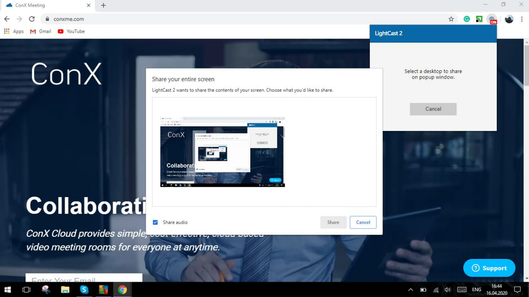Click the LightCast extension icon marked ON
The image size is (529, 297).
point(492,20)
